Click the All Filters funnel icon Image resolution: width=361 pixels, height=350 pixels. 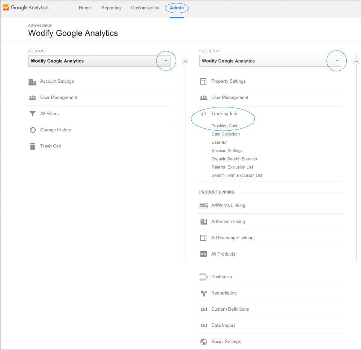33,114
